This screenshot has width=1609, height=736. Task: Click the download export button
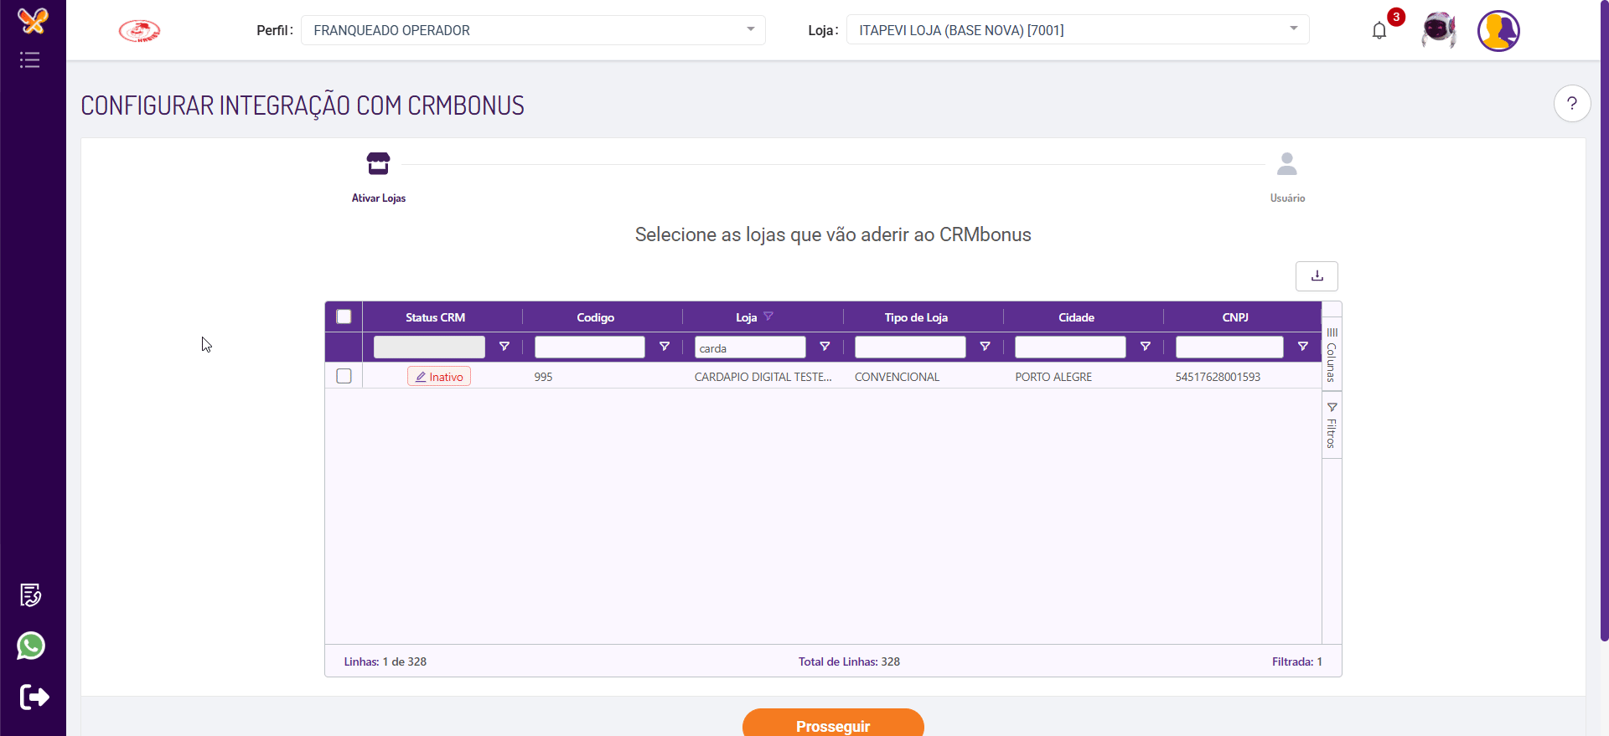point(1317,276)
